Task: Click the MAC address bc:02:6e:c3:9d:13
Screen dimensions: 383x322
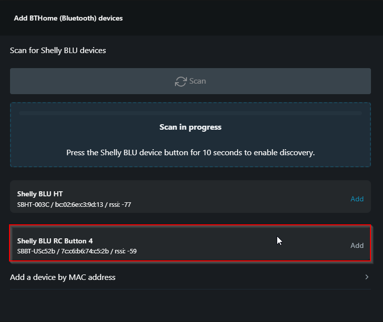Action: pos(80,204)
